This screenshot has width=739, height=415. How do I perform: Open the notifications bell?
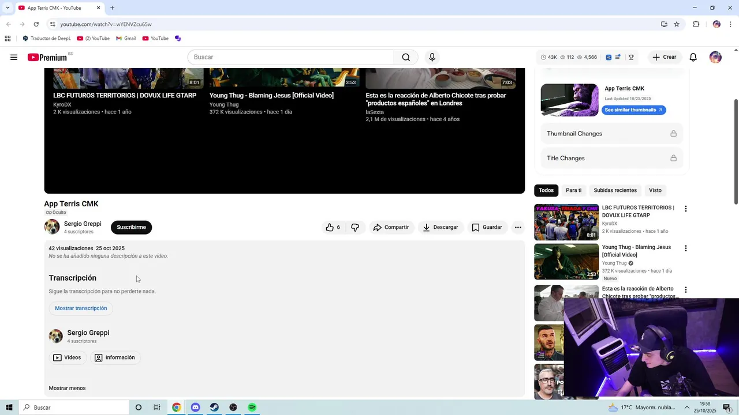693,57
